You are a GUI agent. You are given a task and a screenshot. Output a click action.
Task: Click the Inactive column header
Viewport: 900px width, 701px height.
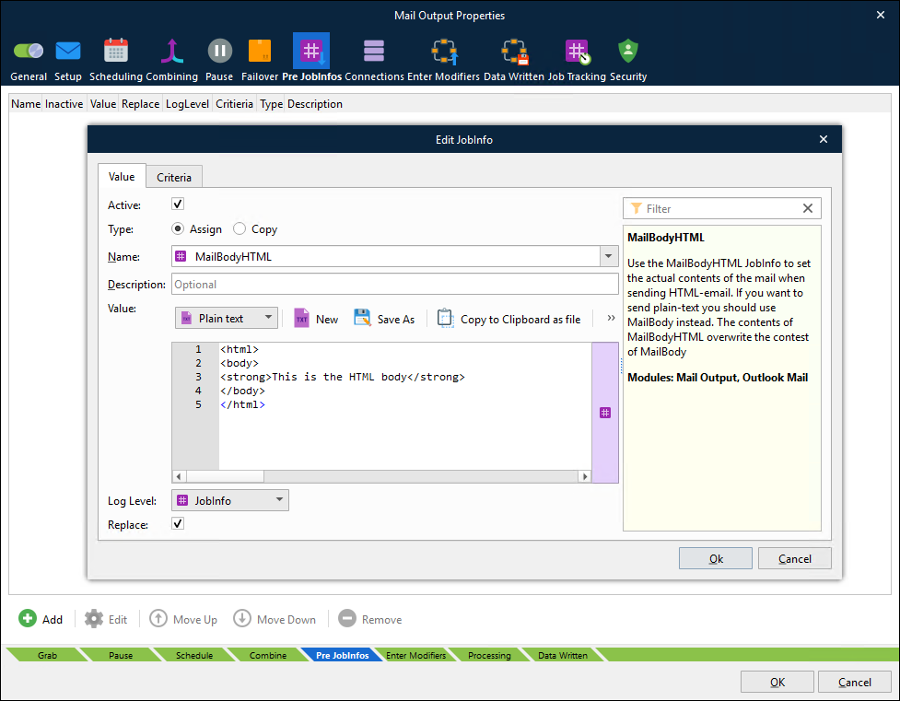point(64,104)
